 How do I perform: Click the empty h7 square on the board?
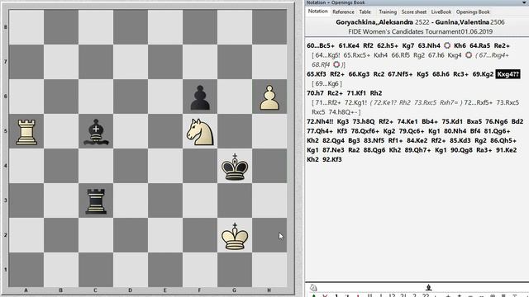[269, 63]
